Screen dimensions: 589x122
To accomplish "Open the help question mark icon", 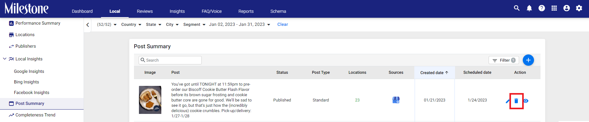I will tap(542, 8).
